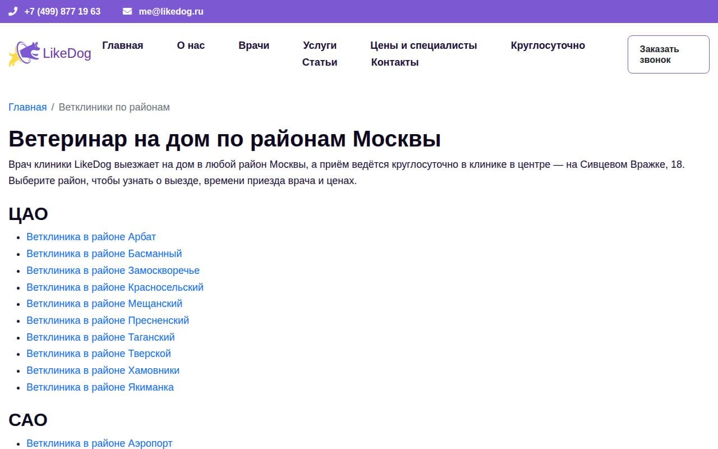Click the САО section heading
The width and height of the screenshot is (718, 449).
28,420
